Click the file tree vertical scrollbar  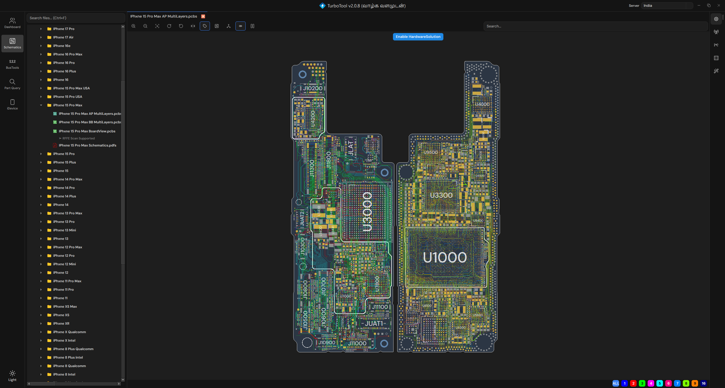coord(123,173)
